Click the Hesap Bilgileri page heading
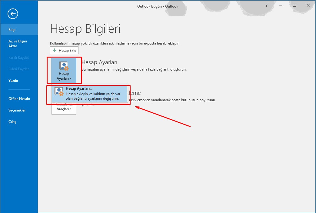The image size is (316, 213). click(85, 29)
